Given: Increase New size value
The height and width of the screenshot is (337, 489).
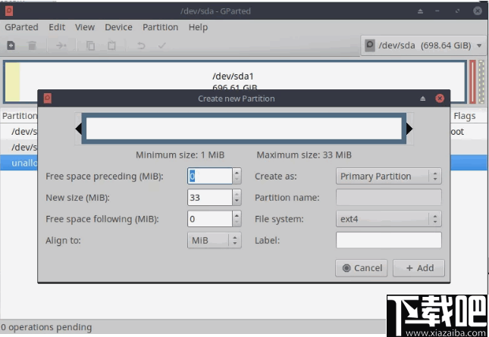Looking at the screenshot, I should click(237, 194).
